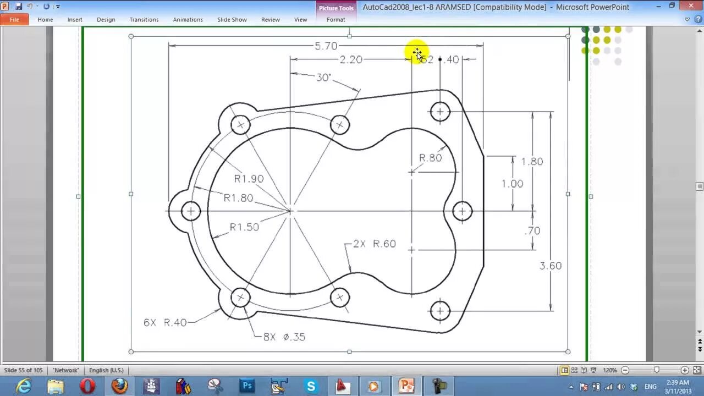Click the "2X R.60" label in drawing
The image size is (704, 396).
pos(374,244)
